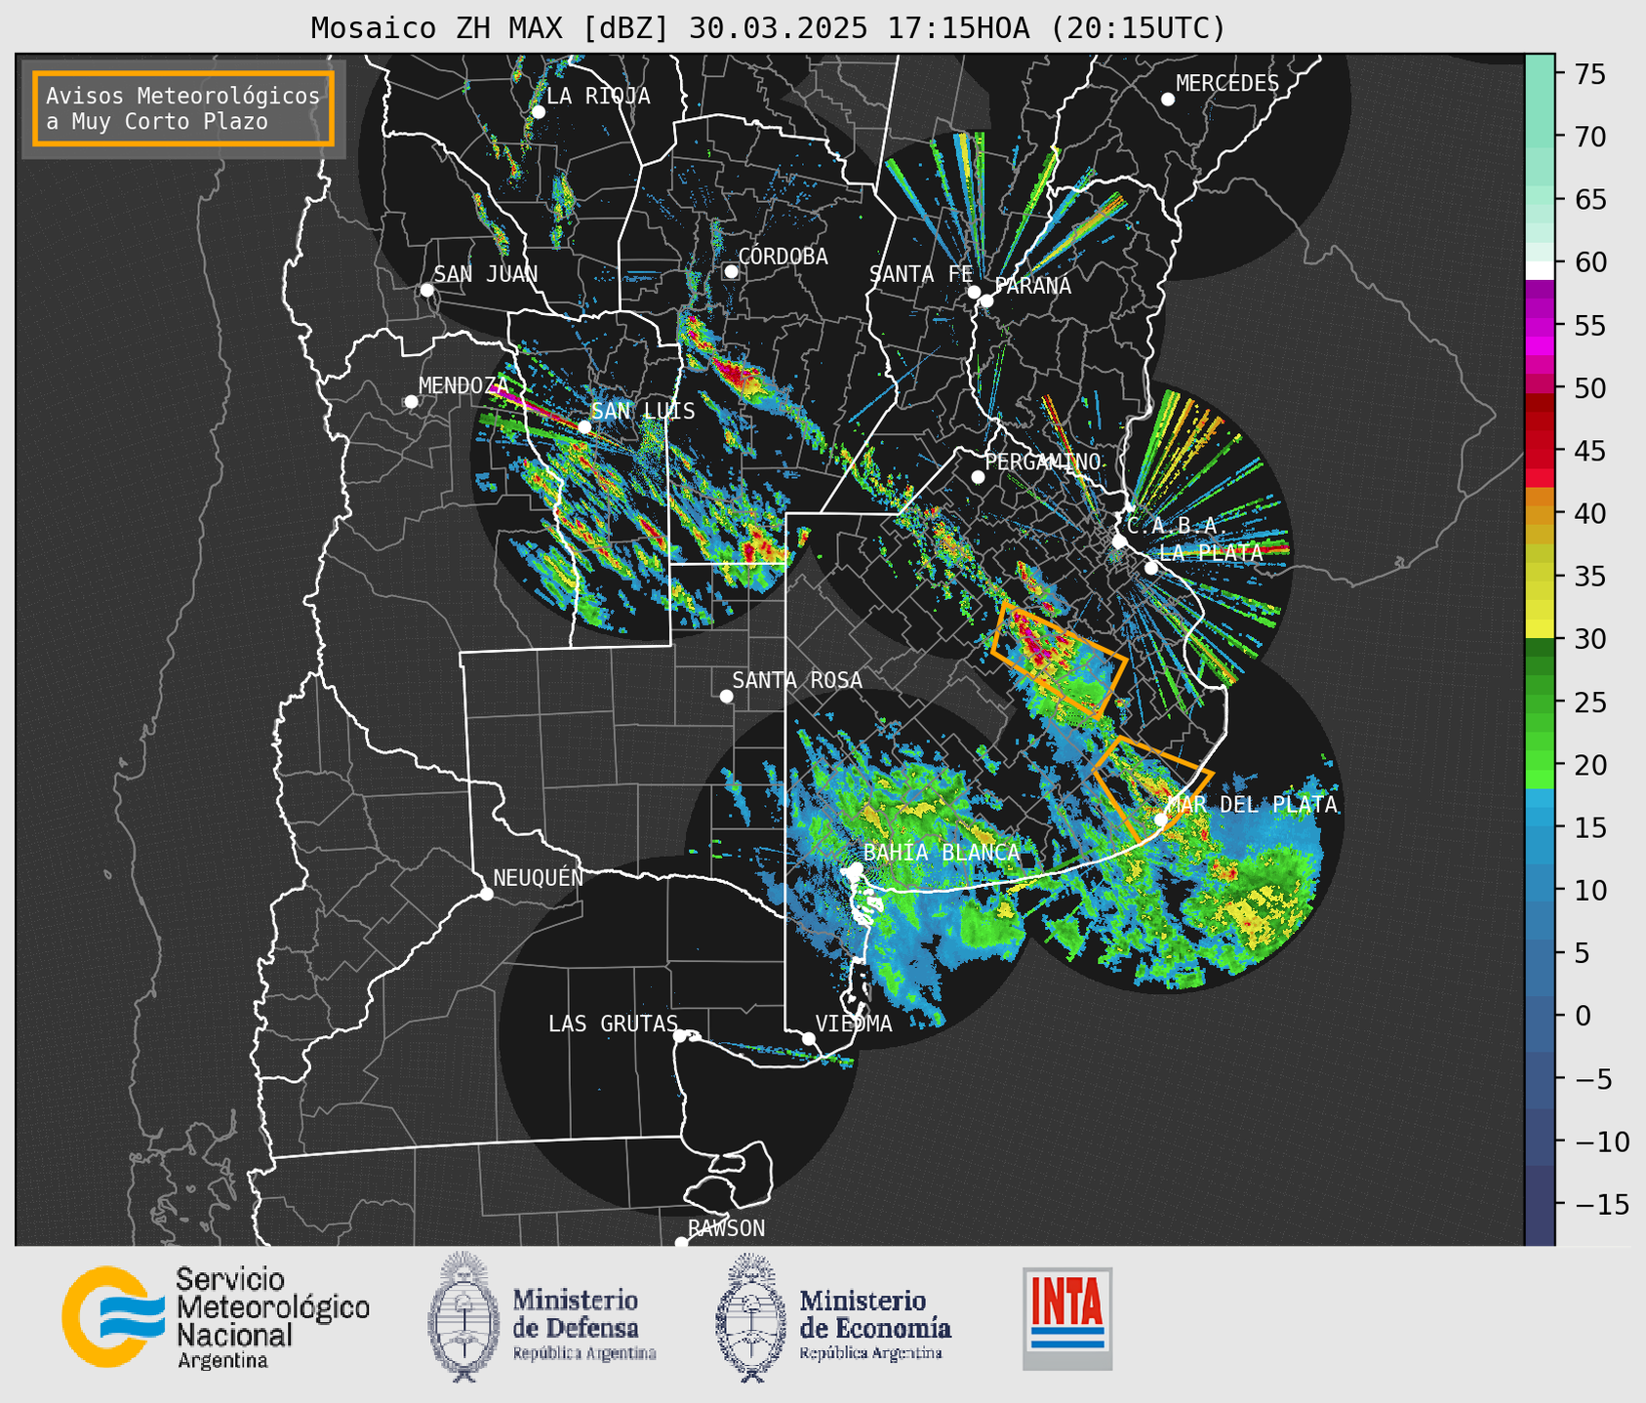1646x1403 pixels.
Task: Click the Bahía Blanca city marker dot
Action: (856, 868)
